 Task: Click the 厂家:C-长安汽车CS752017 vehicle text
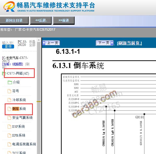pyautogui.click(x=35, y=29)
